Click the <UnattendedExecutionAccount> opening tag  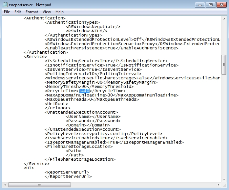click(x=81, y=112)
